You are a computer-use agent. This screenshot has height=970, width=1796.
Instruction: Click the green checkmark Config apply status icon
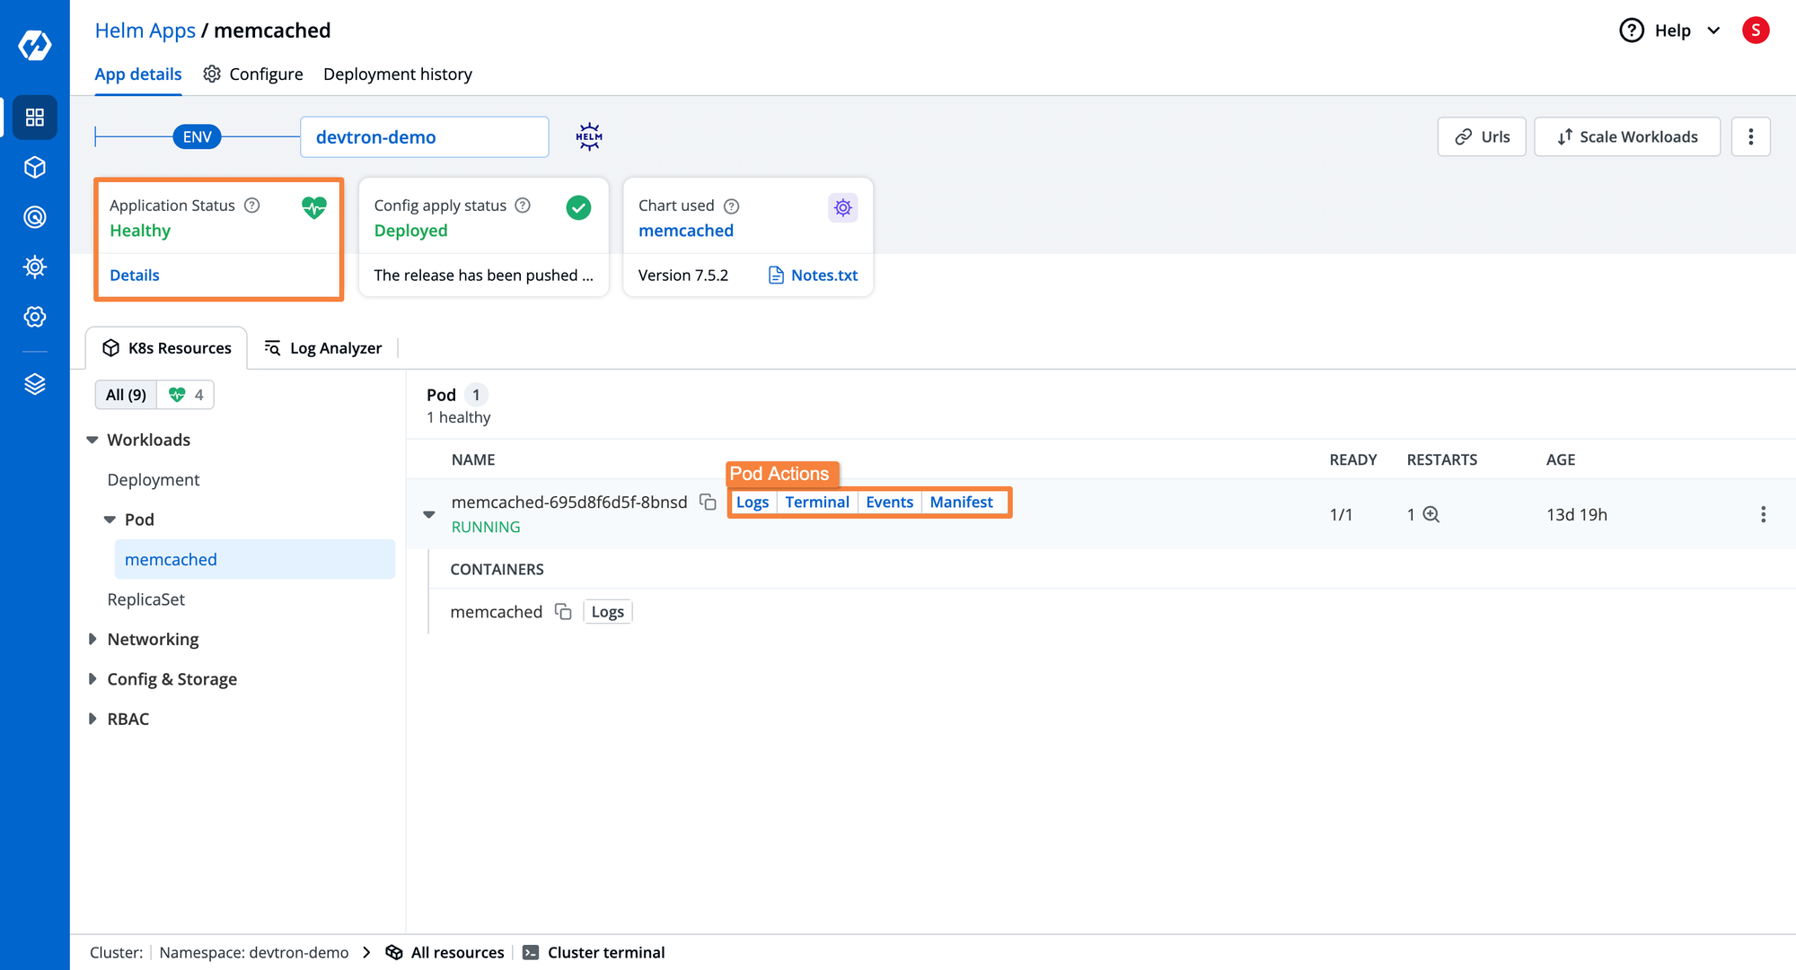coord(578,205)
